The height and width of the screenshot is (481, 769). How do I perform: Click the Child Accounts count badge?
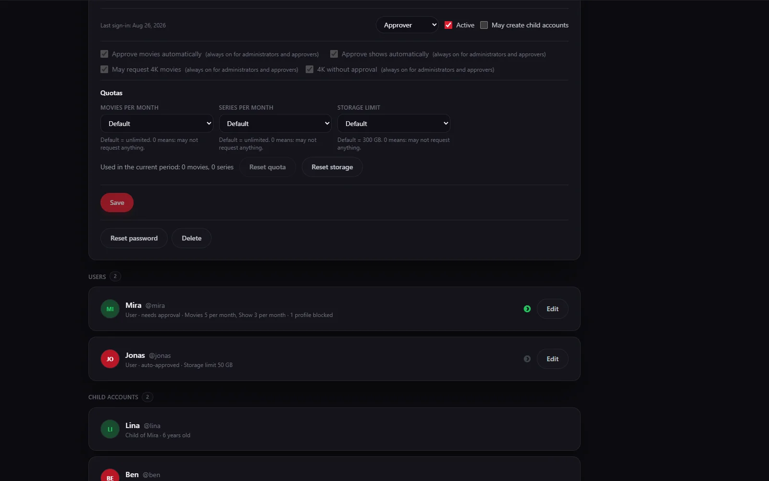[x=148, y=397]
